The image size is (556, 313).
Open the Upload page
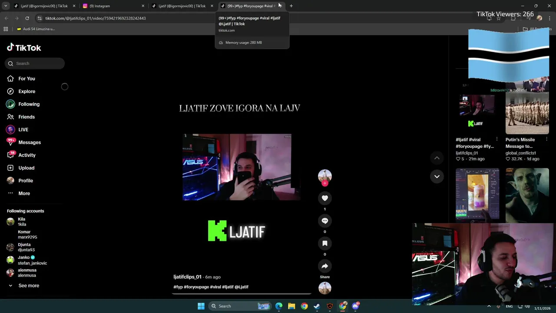[26, 168]
